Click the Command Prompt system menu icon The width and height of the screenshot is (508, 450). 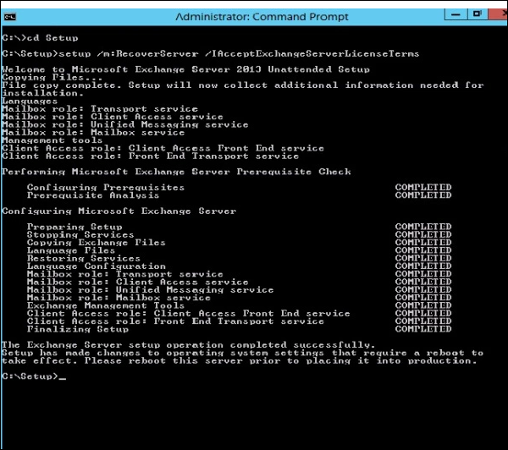(10, 17)
